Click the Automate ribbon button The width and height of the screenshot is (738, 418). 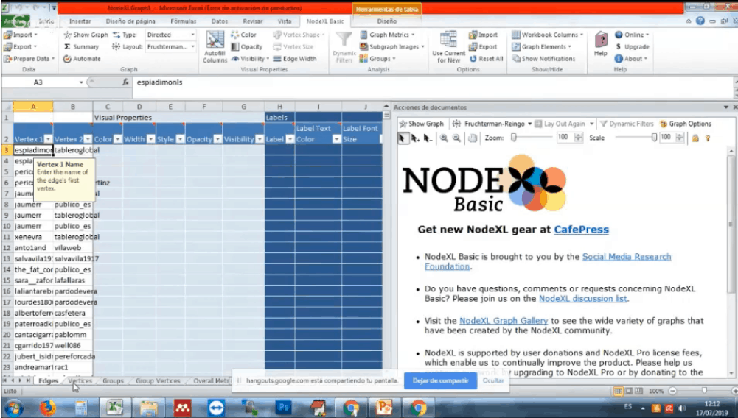click(x=82, y=59)
